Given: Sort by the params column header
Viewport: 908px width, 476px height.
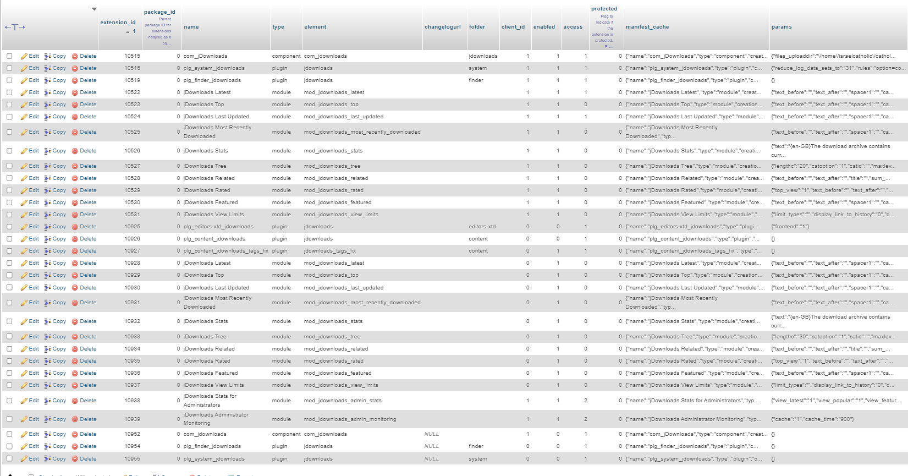Looking at the screenshot, I should [x=782, y=27].
